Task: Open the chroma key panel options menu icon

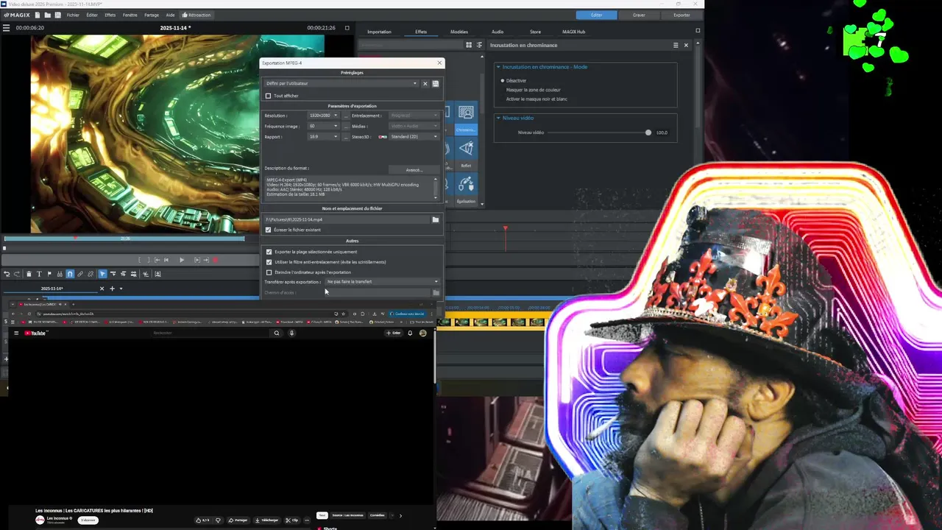Action: click(676, 45)
